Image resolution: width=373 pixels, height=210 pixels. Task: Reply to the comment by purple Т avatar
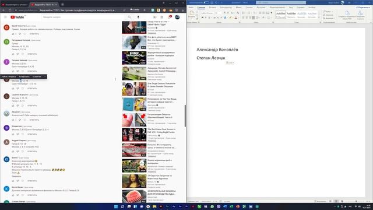click(x=32, y=71)
